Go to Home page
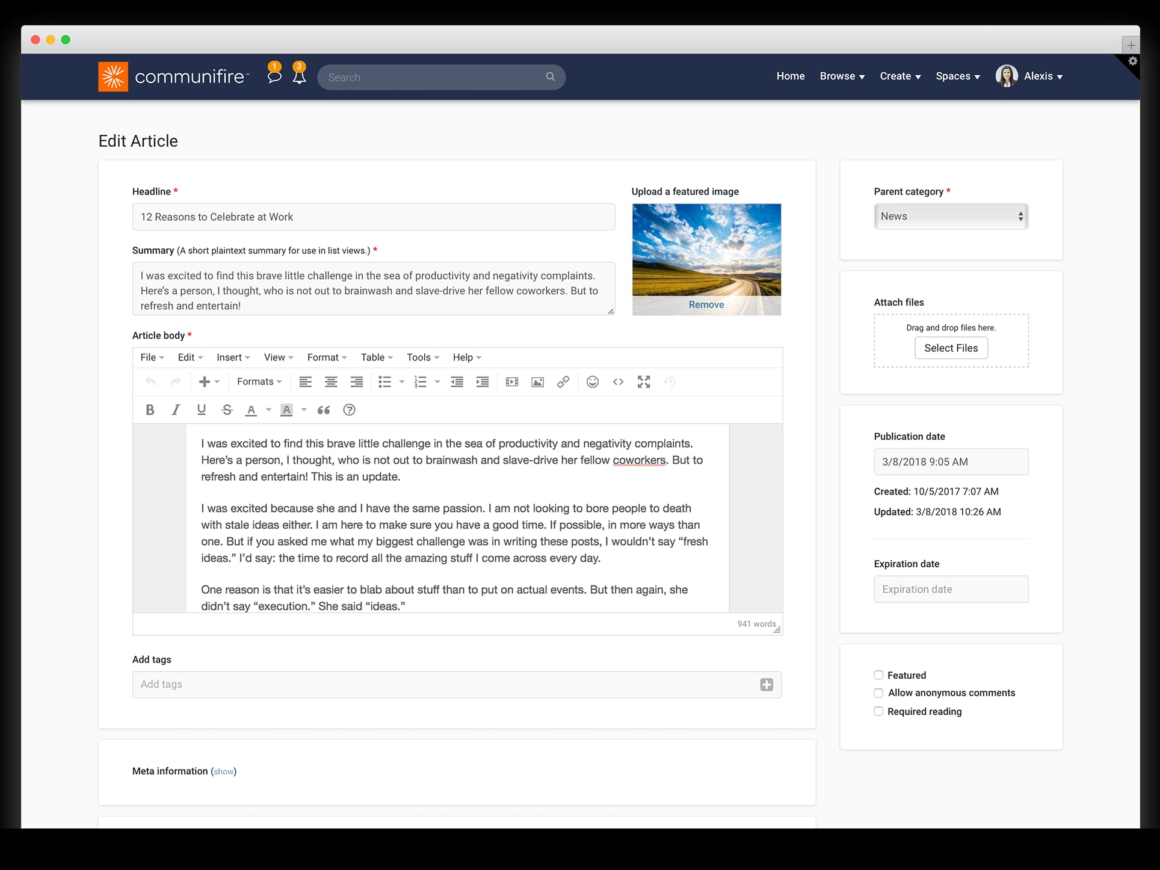Screen dimensions: 1160x870 (x=791, y=76)
